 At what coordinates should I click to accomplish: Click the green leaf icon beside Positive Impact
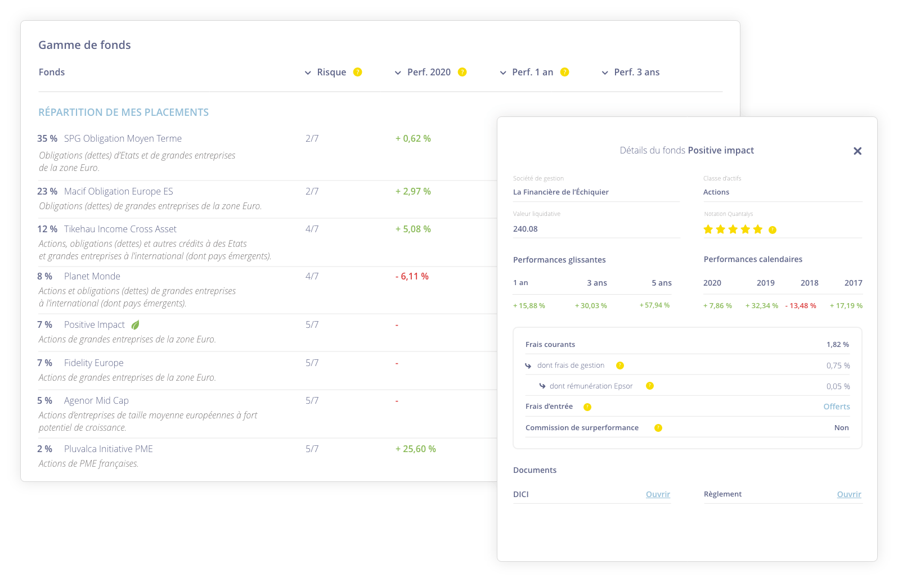pos(135,325)
